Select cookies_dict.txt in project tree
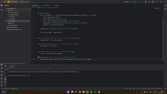 (x=13, y=13)
